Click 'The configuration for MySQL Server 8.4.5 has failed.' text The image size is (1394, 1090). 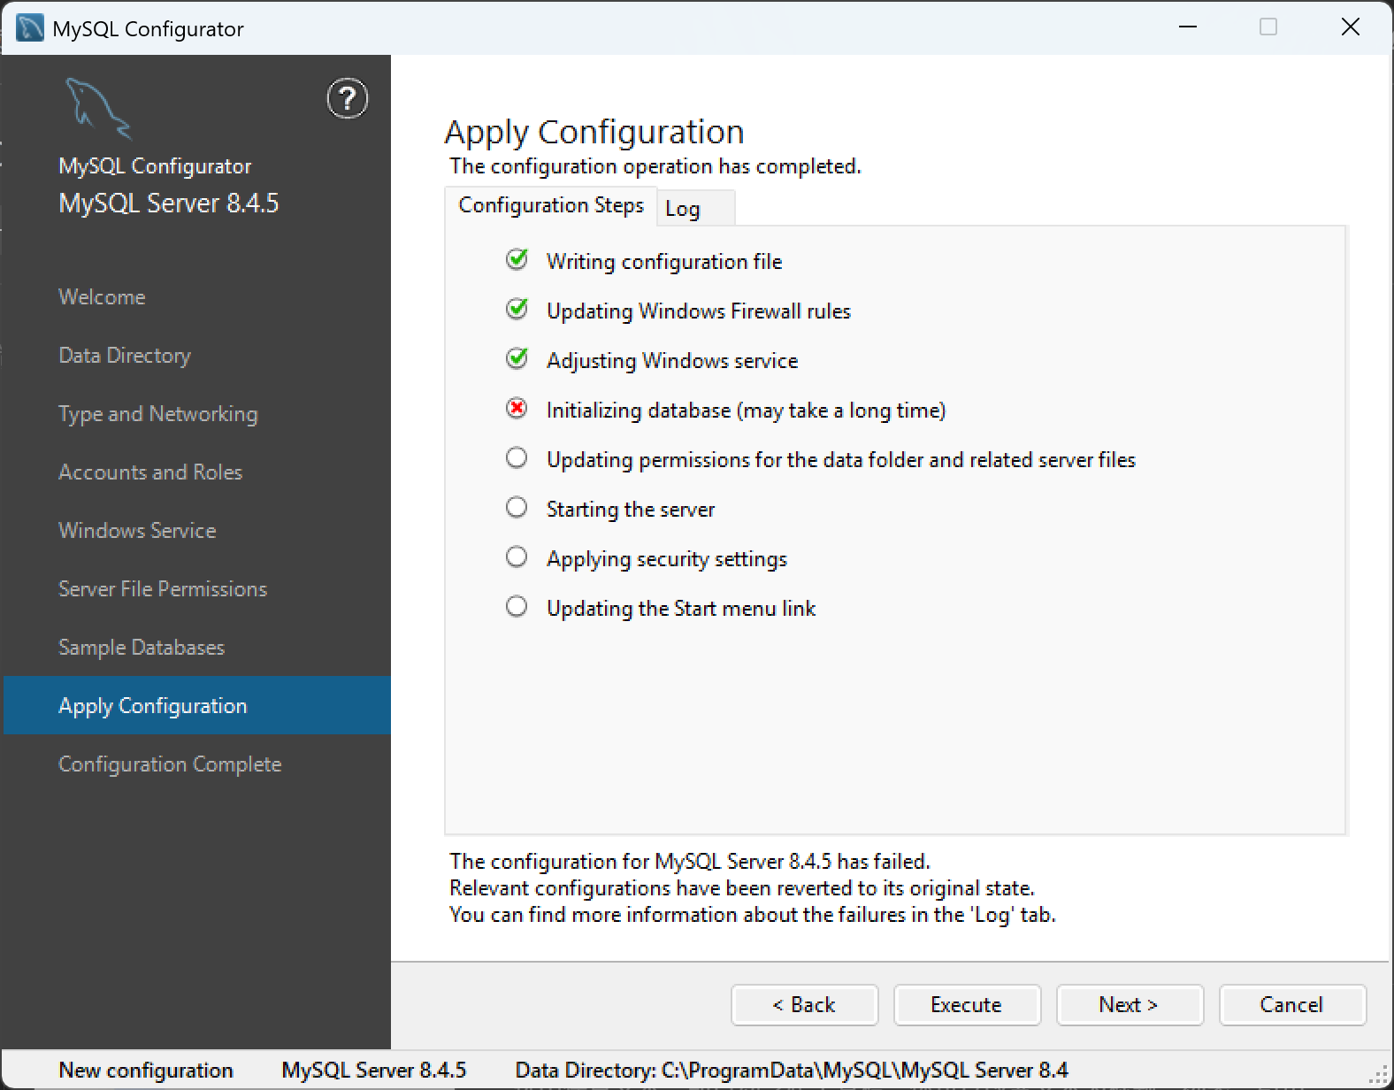[x=690, y=862]
